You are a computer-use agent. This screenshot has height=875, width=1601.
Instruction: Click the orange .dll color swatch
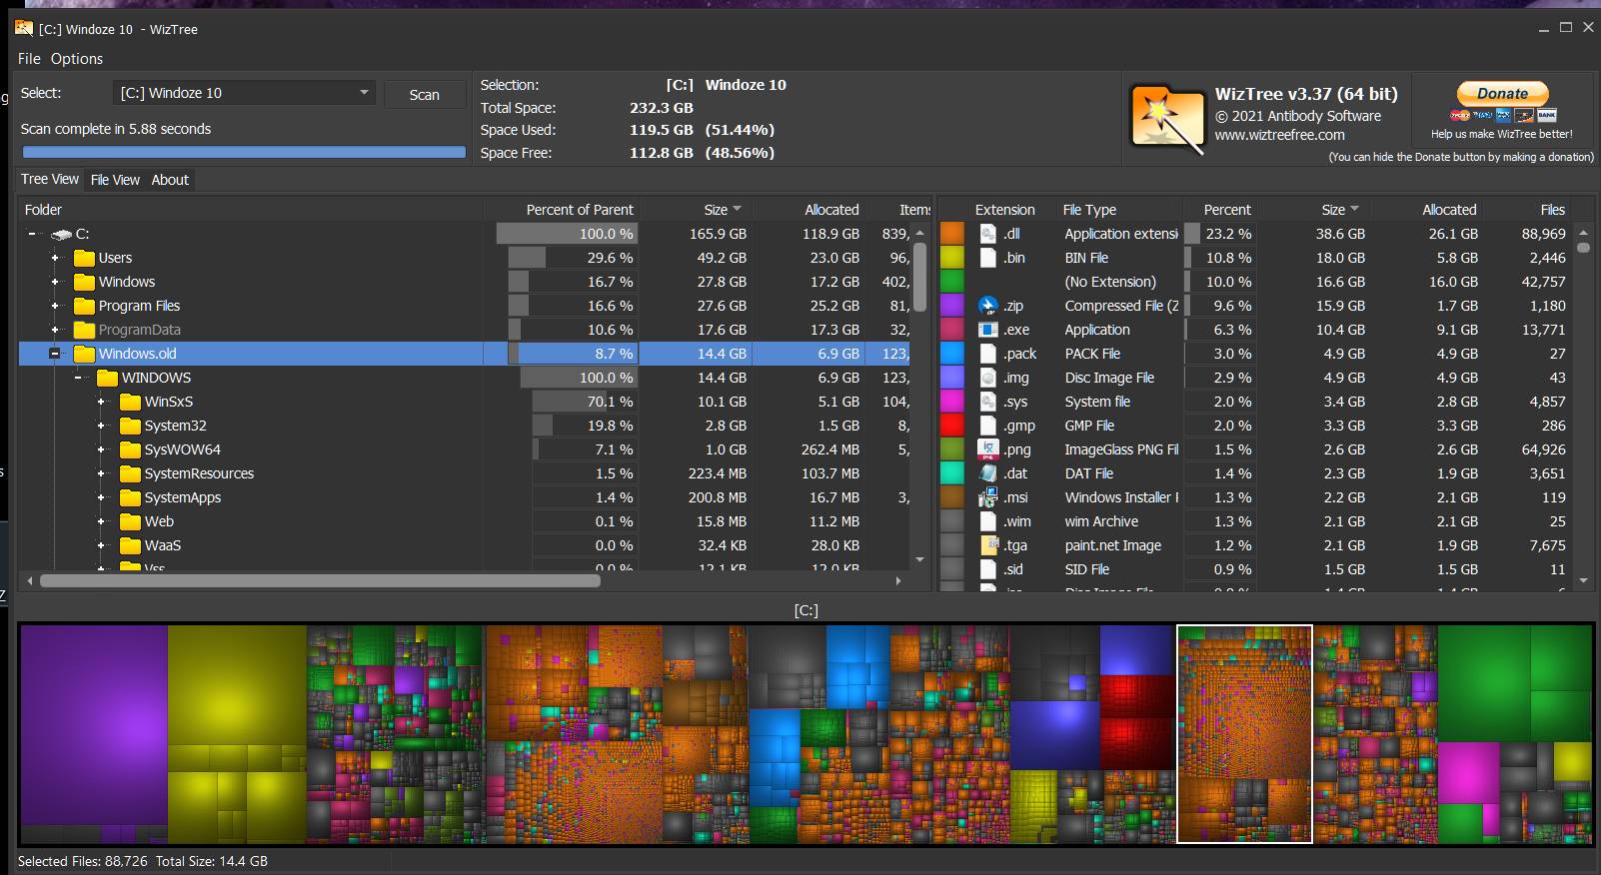click(x=952, y=234)
